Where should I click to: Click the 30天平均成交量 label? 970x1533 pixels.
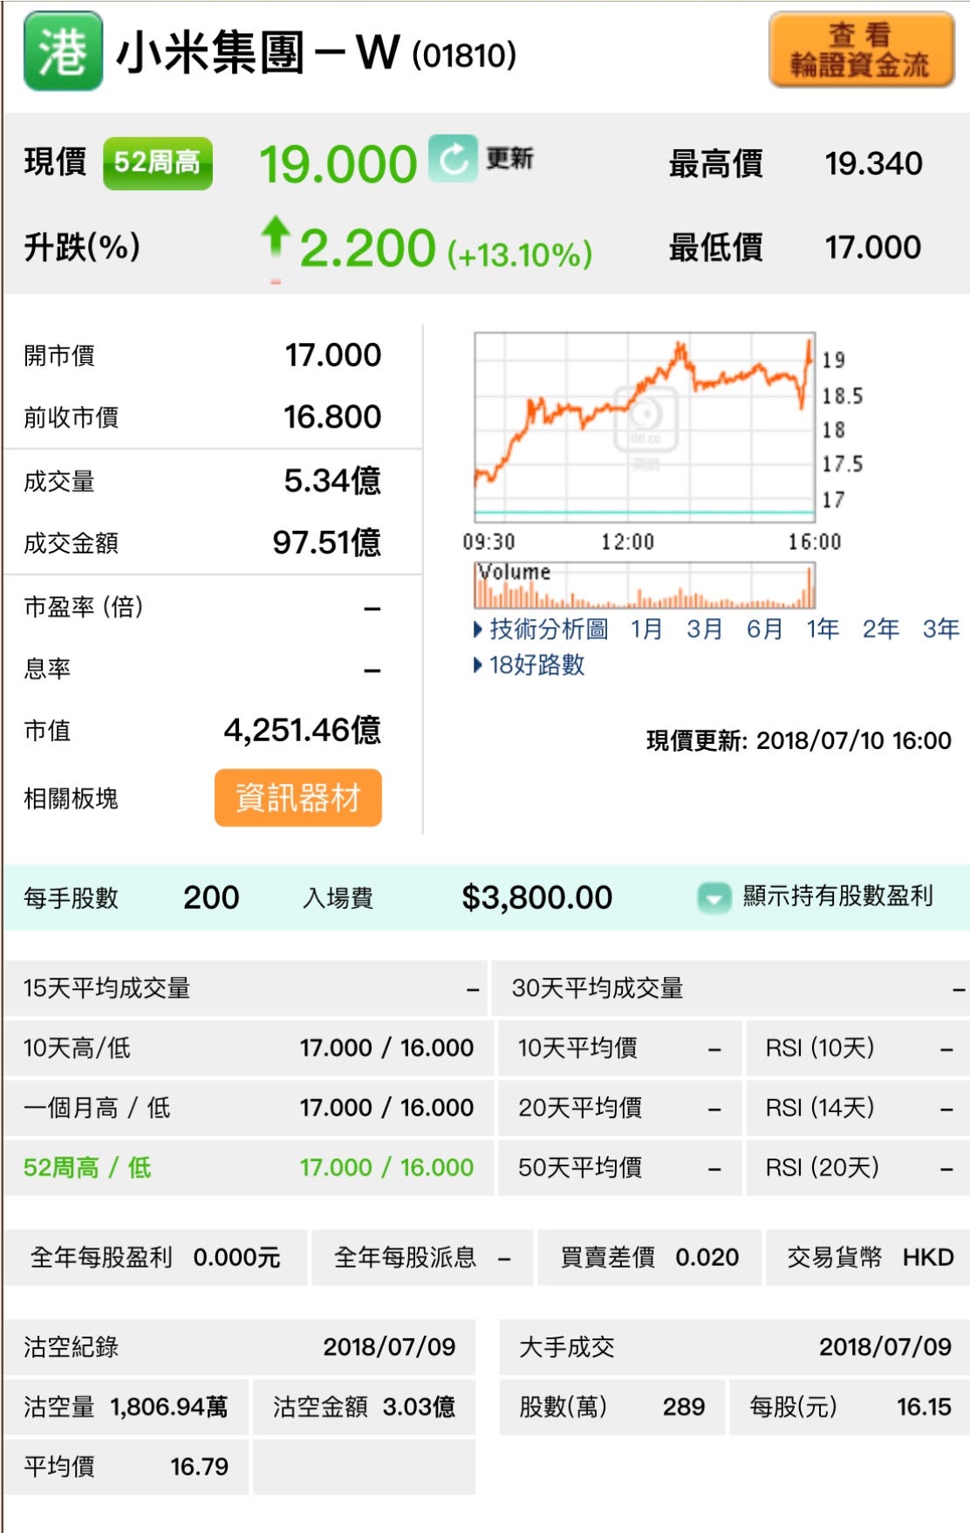click(598, 988)
